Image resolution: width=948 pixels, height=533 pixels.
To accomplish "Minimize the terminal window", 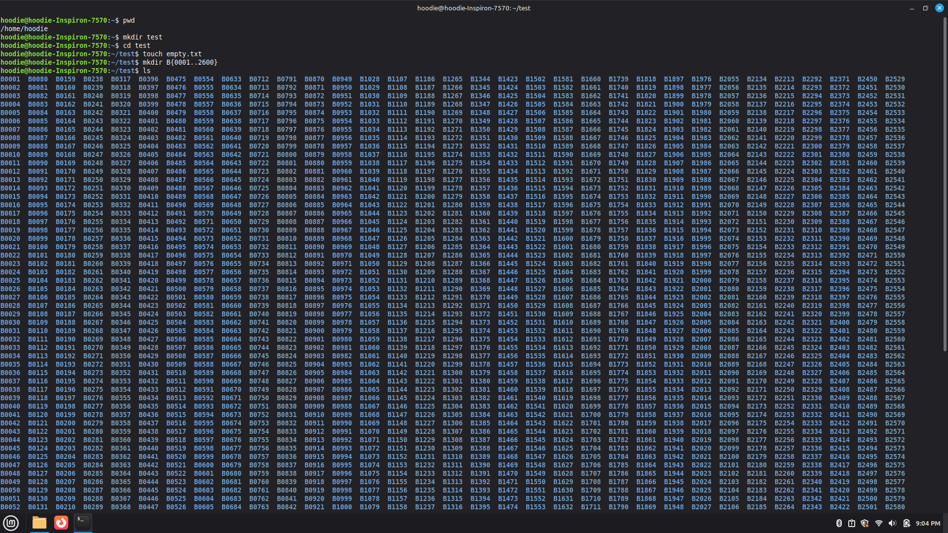I will [x=911, y=8].
